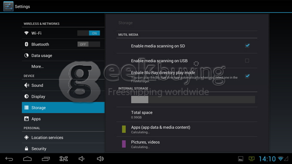This screenshot has height=164, width=292.
Task: Tap the Wi-Fi status icon near clock
Action: [x=280, y=159]
